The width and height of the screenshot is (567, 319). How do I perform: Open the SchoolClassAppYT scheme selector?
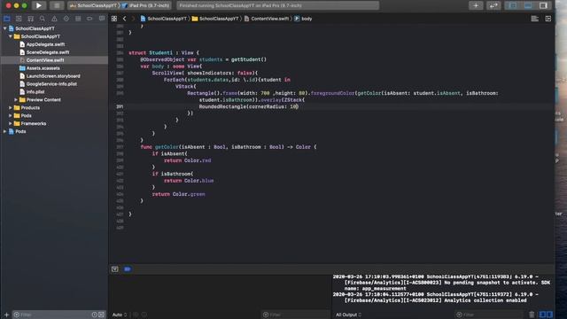pyautogui.click(x=93, y=5)
